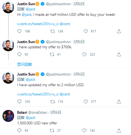Screen dimensions: 131x135
Task: Like the 2 million USD offer tweet
Action: [x=86, y=102]
